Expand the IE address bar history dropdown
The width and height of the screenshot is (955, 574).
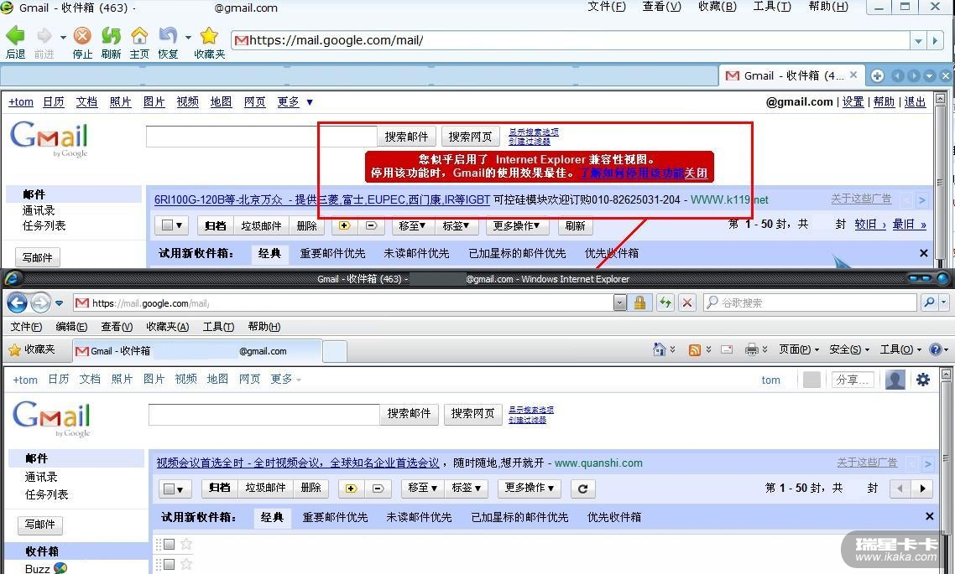point(620,303)
